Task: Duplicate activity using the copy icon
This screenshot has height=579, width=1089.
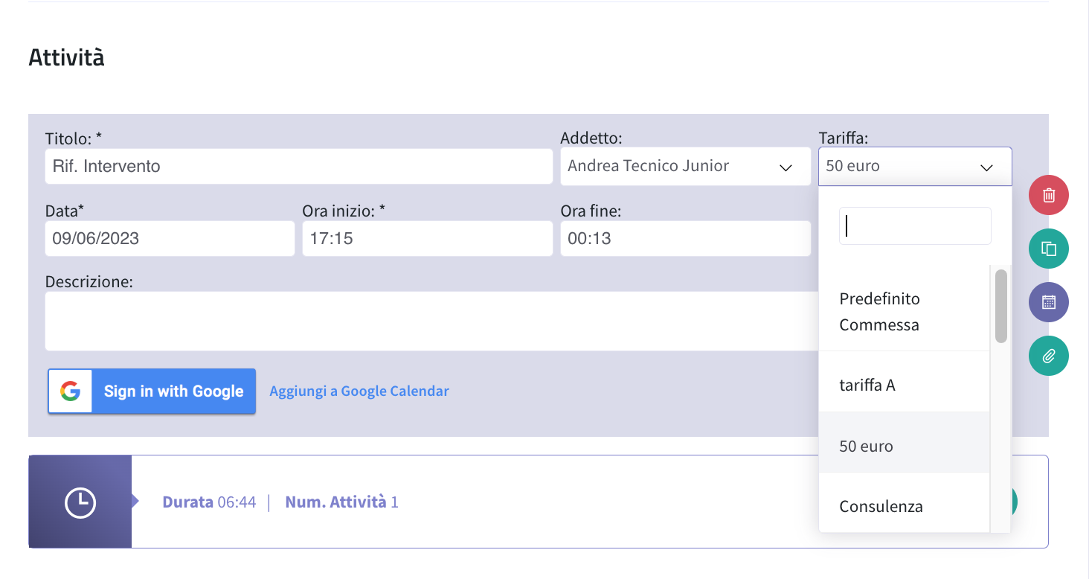Action: pos(1048,249)
